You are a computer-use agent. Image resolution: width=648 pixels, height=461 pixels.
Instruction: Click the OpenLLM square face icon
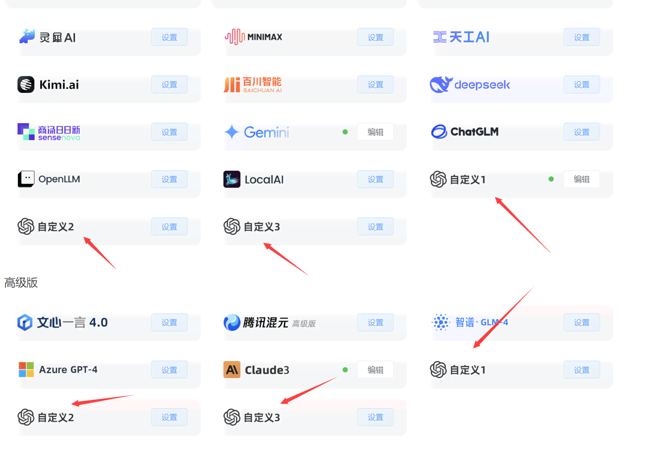[26, 179]
